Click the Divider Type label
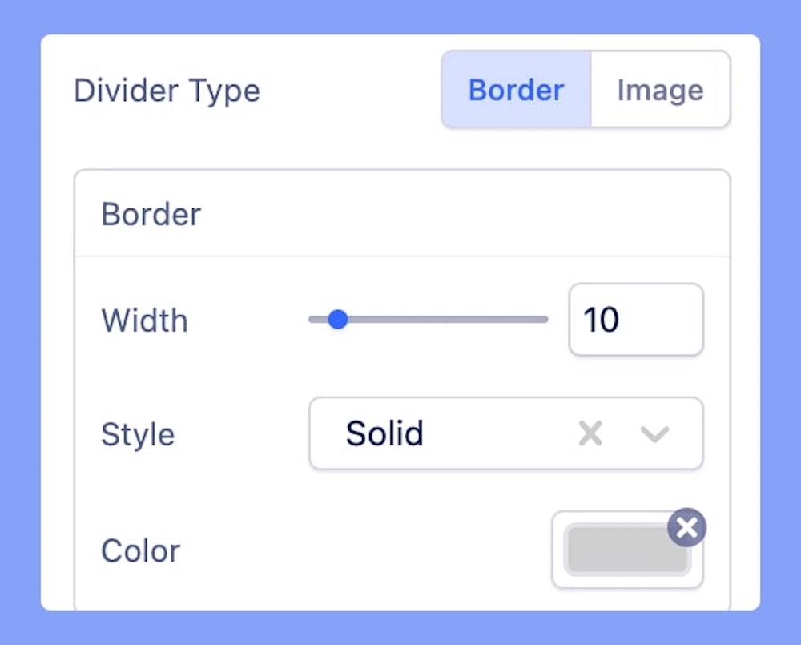This screenshot has height=645, width=801. tap(167, 91)
